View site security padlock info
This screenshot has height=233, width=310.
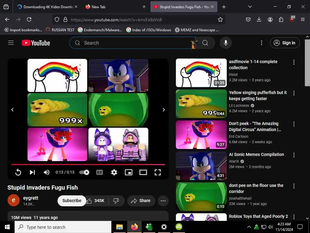coord(65,19)
